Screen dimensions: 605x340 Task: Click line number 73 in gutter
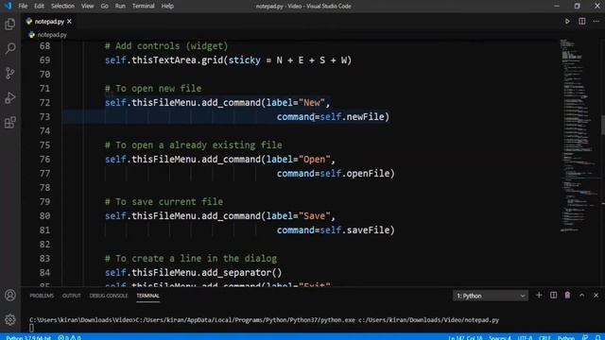coord(44,117)
